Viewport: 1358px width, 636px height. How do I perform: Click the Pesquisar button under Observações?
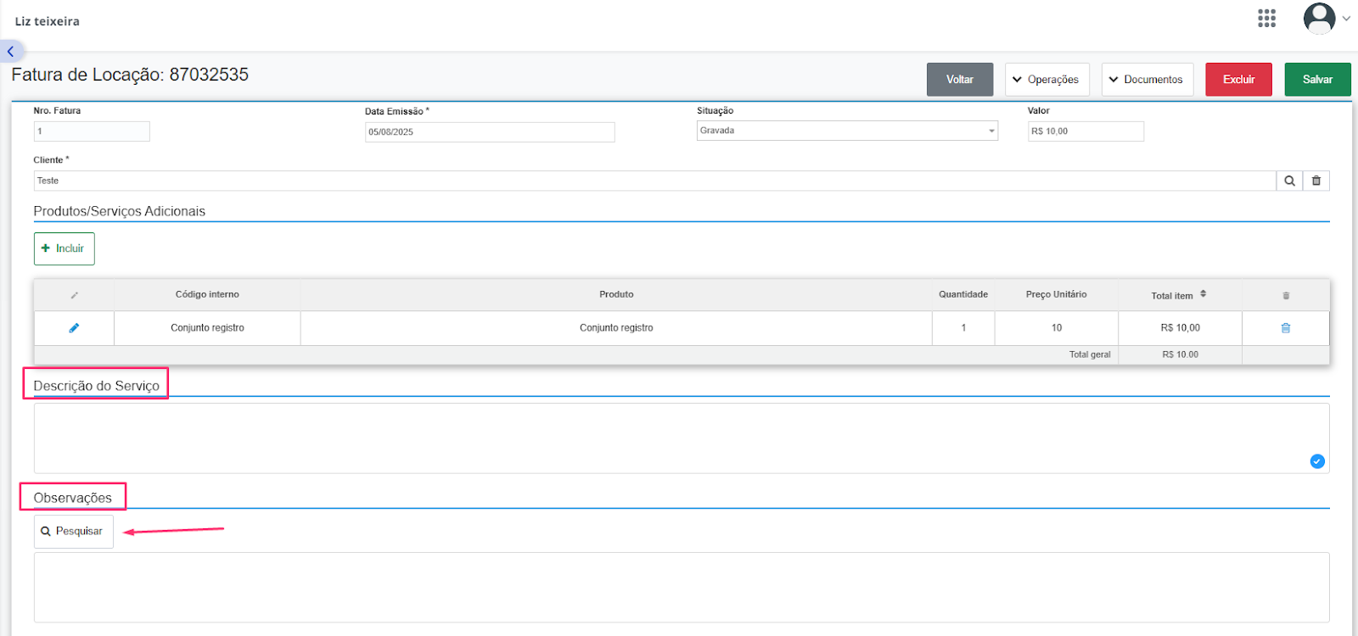(74, 532)
